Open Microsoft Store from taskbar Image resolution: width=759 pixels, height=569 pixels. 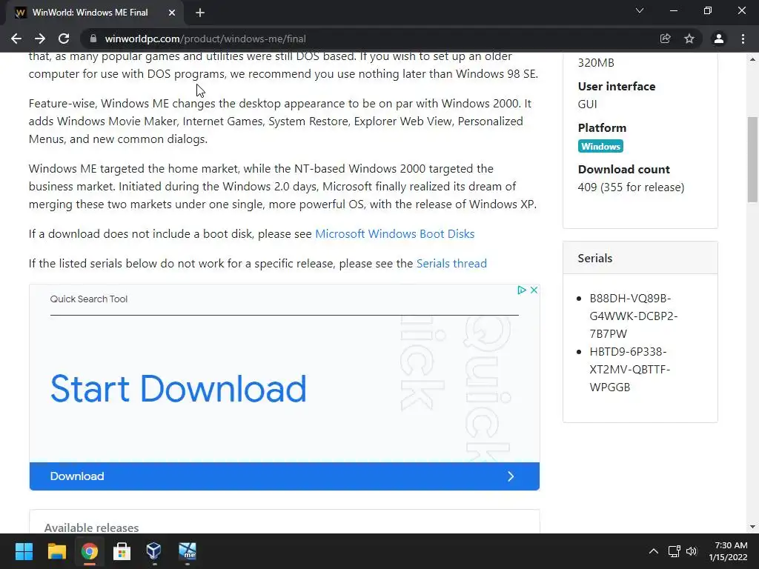pos(122,551)
